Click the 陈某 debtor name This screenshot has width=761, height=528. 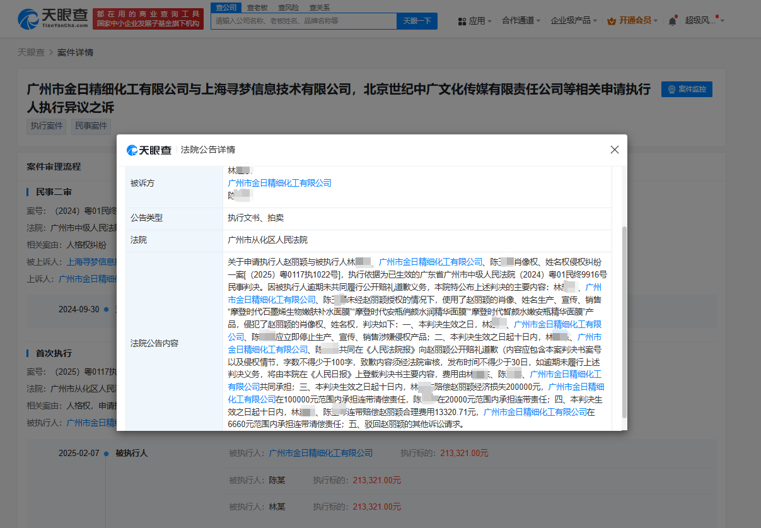[x=277, y=480]
